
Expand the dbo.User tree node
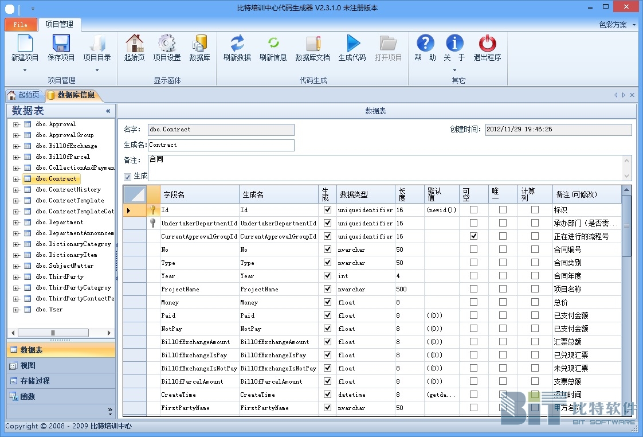16,310
